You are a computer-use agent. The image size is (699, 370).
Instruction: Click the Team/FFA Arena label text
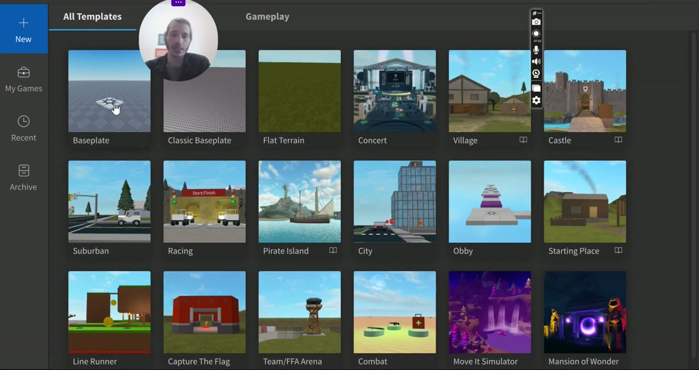tap(292, 361)
